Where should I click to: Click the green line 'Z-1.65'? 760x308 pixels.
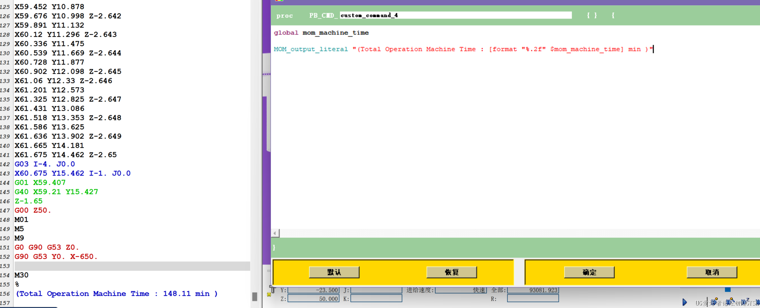[x=28, y=201]
